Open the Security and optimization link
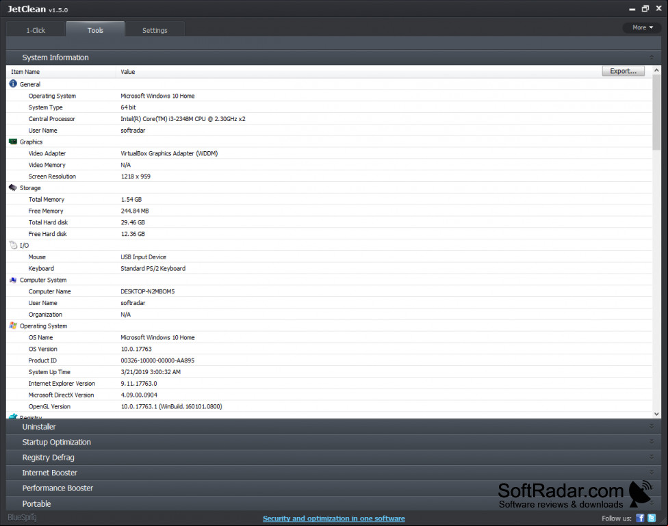This screenshot has height=526, width=668. point(333,518)
